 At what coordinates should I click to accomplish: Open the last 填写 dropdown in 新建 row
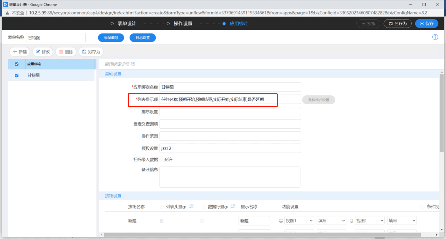[x=402, y=220]
